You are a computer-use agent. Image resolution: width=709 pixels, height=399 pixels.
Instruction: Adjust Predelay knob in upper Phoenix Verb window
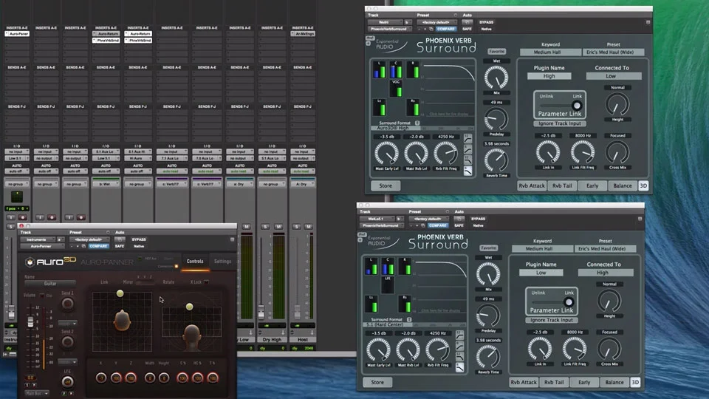pyautogui.click(x=496, y=120)
